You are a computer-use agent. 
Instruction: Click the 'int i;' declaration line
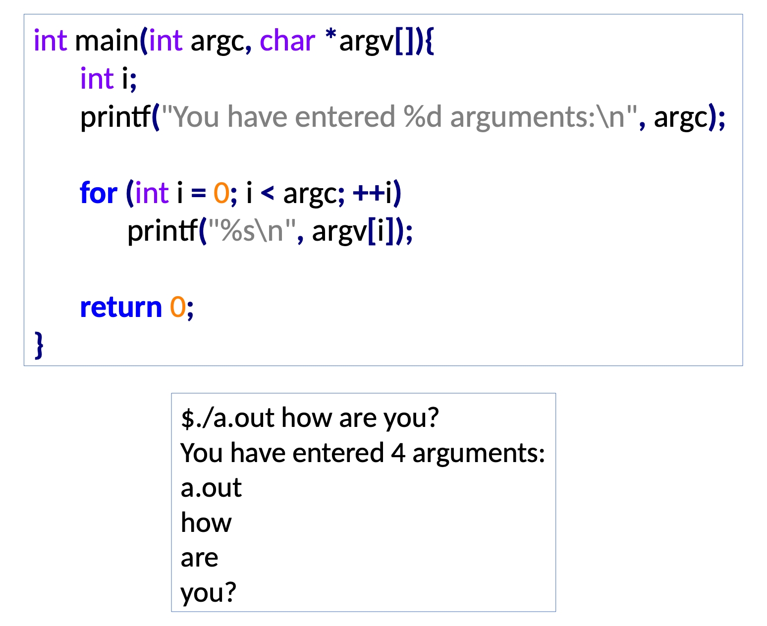pos(109,79)
